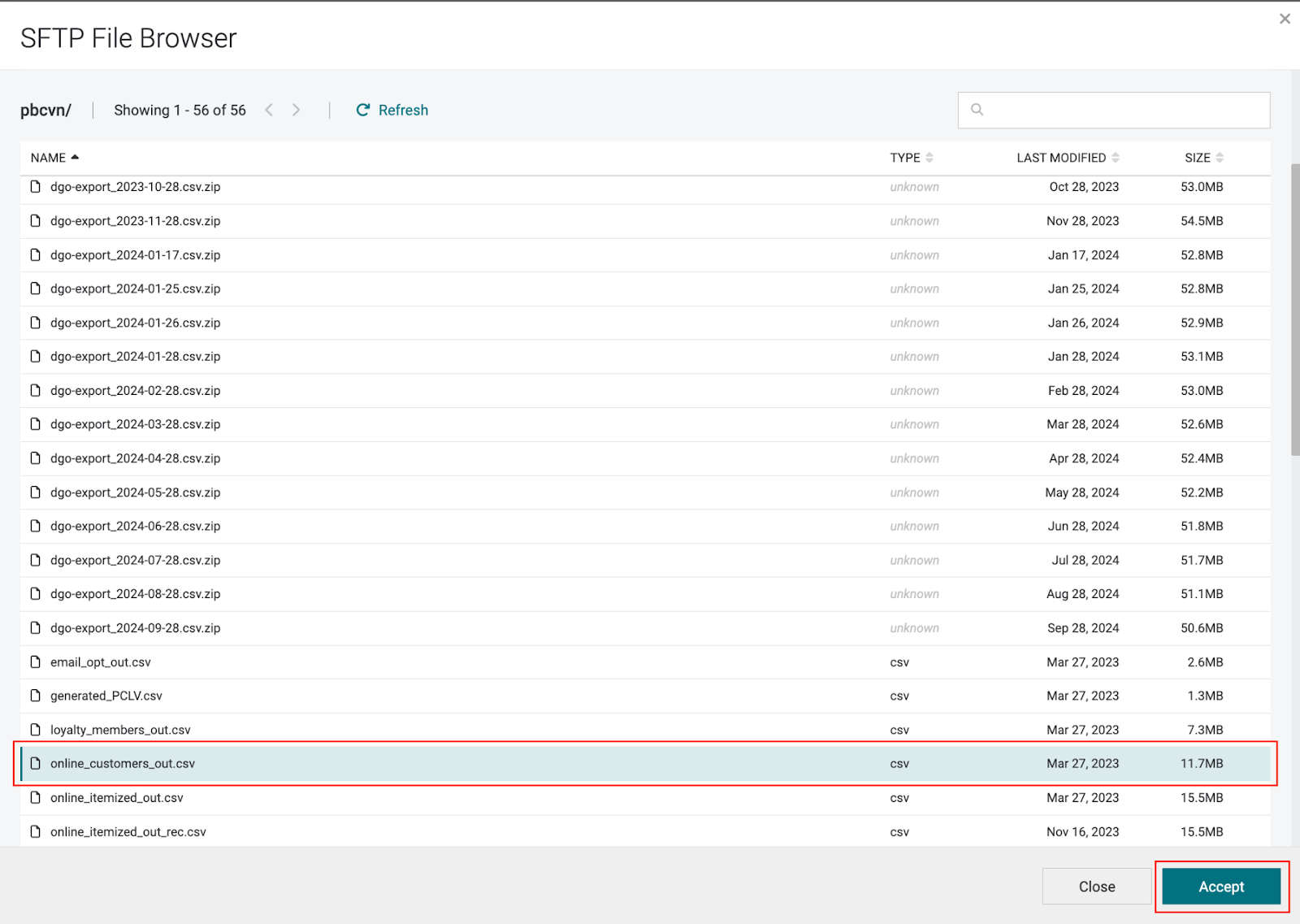Image resolution: width=1300 pixels, height=924 pixels.
Task: Click file icon for dgo-export_2024-01-26.csv.zip
Action: point(35,323)
